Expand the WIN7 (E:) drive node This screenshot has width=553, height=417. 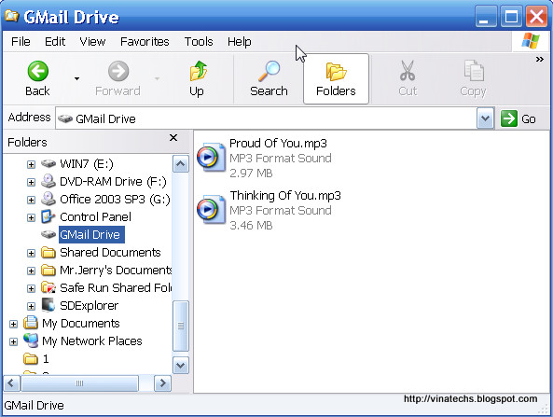click(x=31, y=164)
